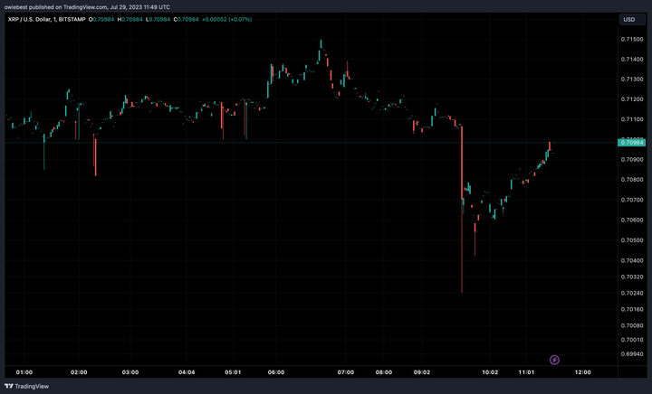Click the 0.70010 price axis label
The image size is (652, 394).
tap(632, 340)
